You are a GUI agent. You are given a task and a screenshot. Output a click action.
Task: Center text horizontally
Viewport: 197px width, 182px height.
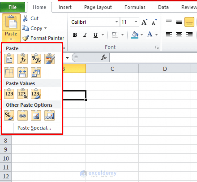(179, 35)
